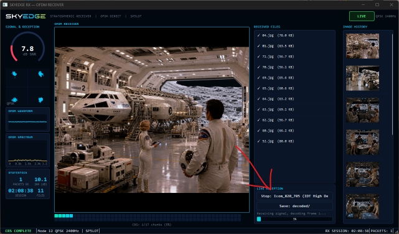Viewport: 399px width, 234px height.
Task: Select the 69.jpg (65.6 KB) file
Action: click(x=294, y=78)
